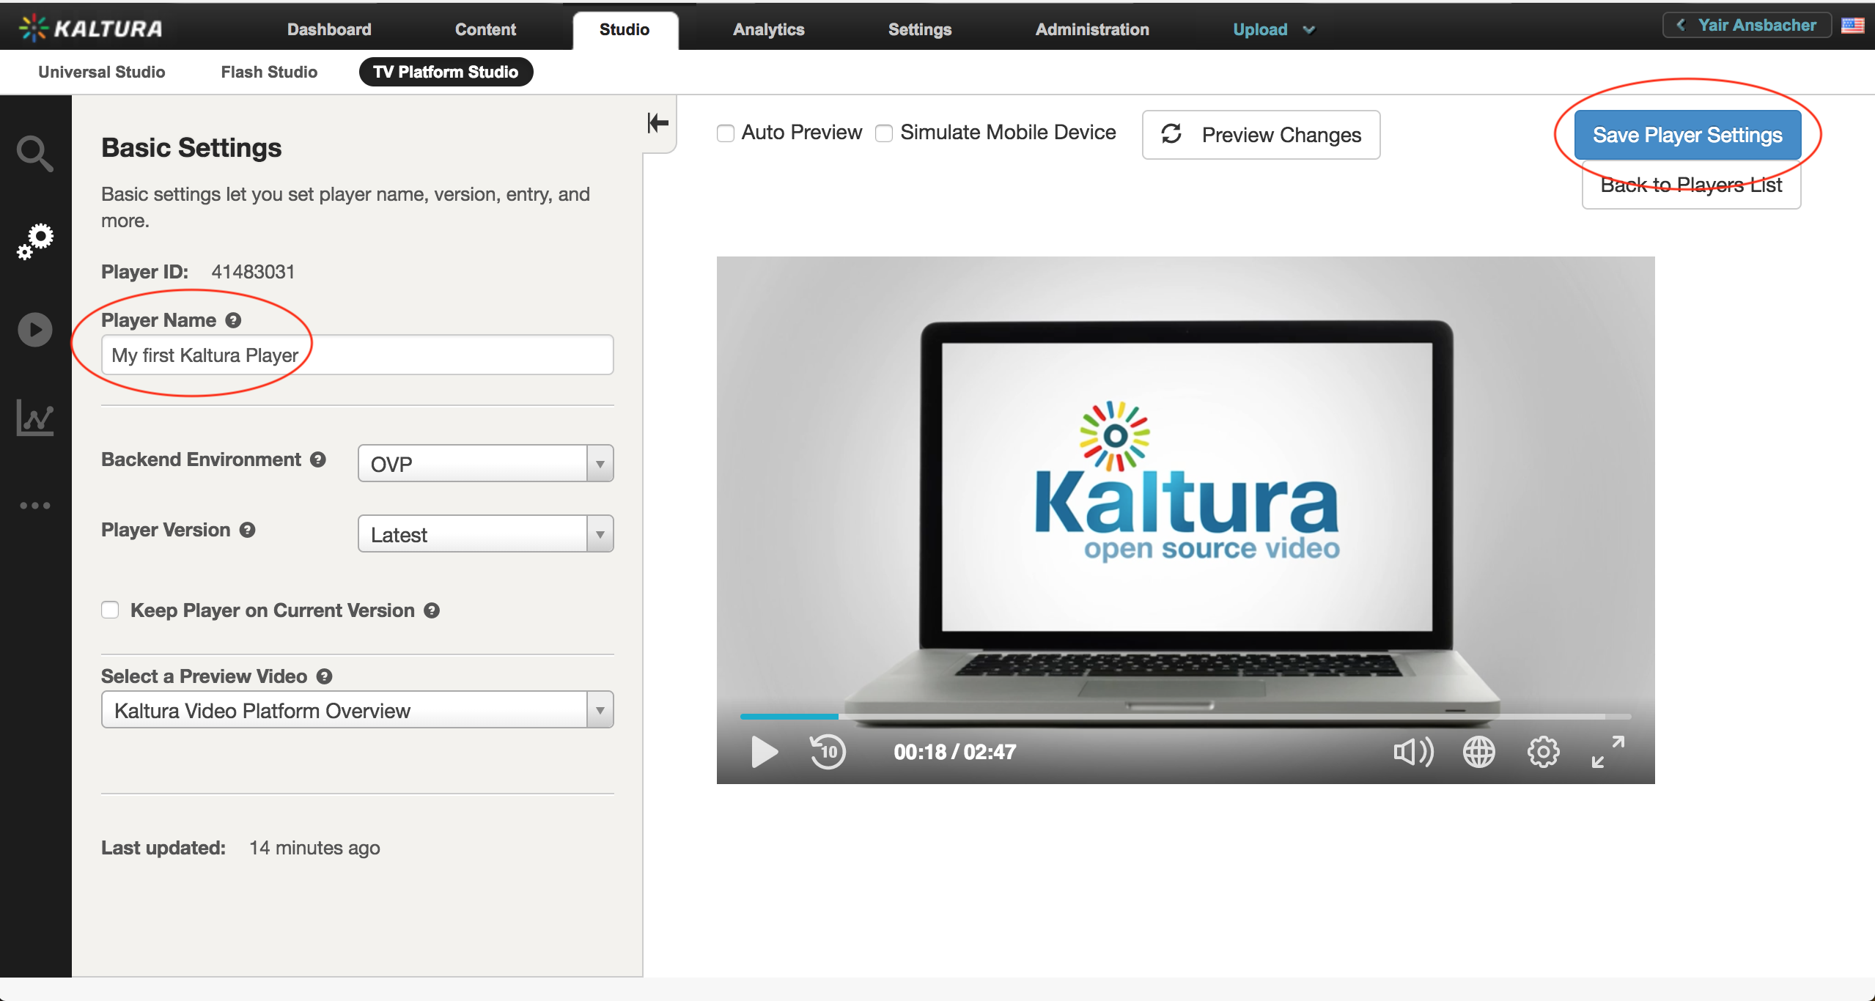Click the help icon beside Backend Environment
Screen dimensions: 1875x1001
tap(317, 459)
